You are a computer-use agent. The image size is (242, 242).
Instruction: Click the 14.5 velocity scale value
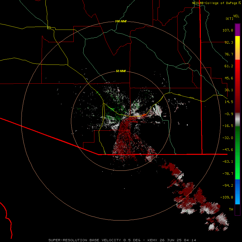click(229, 102)
